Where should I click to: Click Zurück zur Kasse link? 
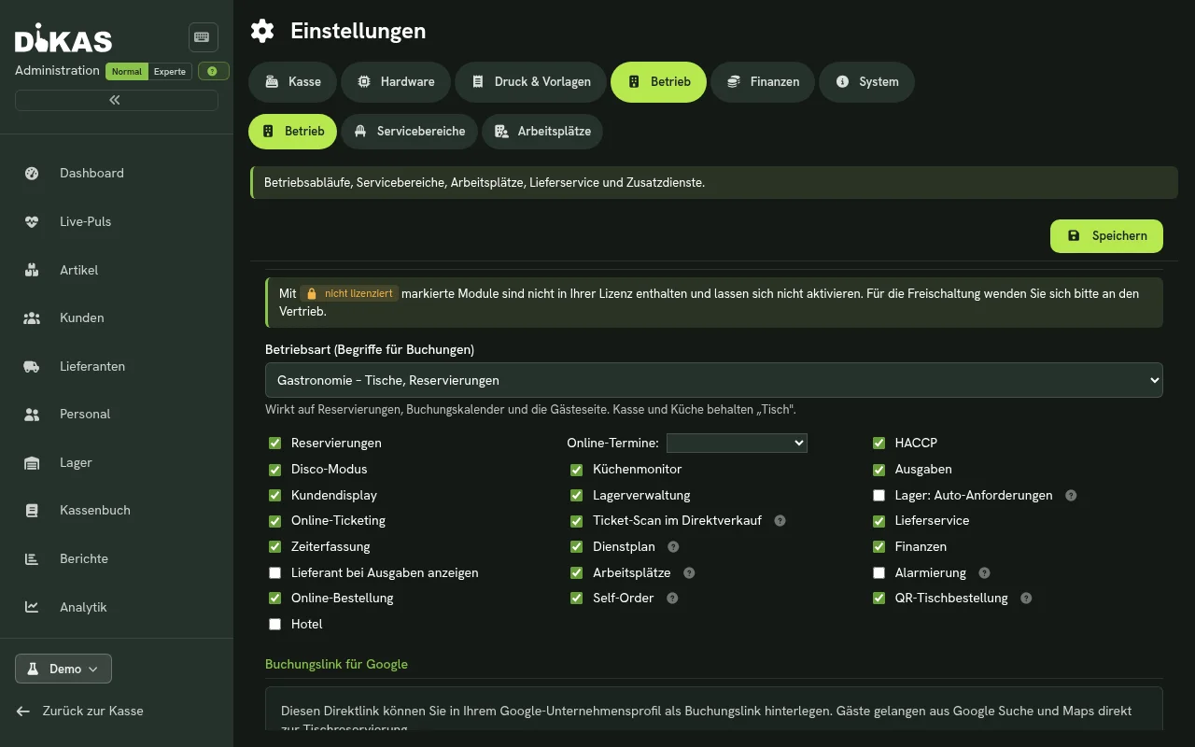click(x=80, y=712)
